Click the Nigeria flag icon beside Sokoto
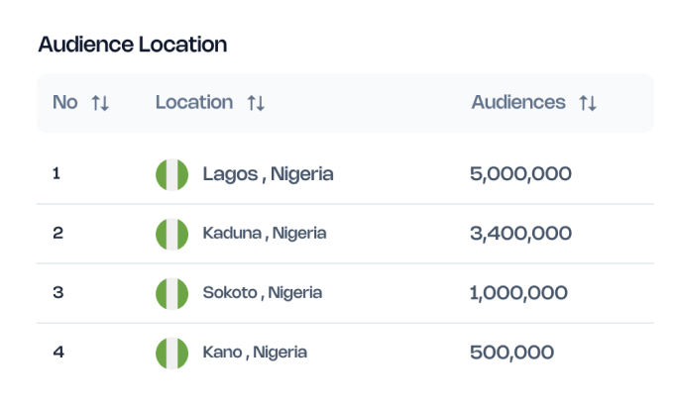Image resolution: width=675 pixels, height=408 pixels. coord(171,293)
